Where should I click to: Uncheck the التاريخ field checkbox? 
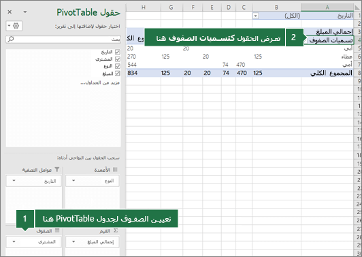(x=118, y=52)
